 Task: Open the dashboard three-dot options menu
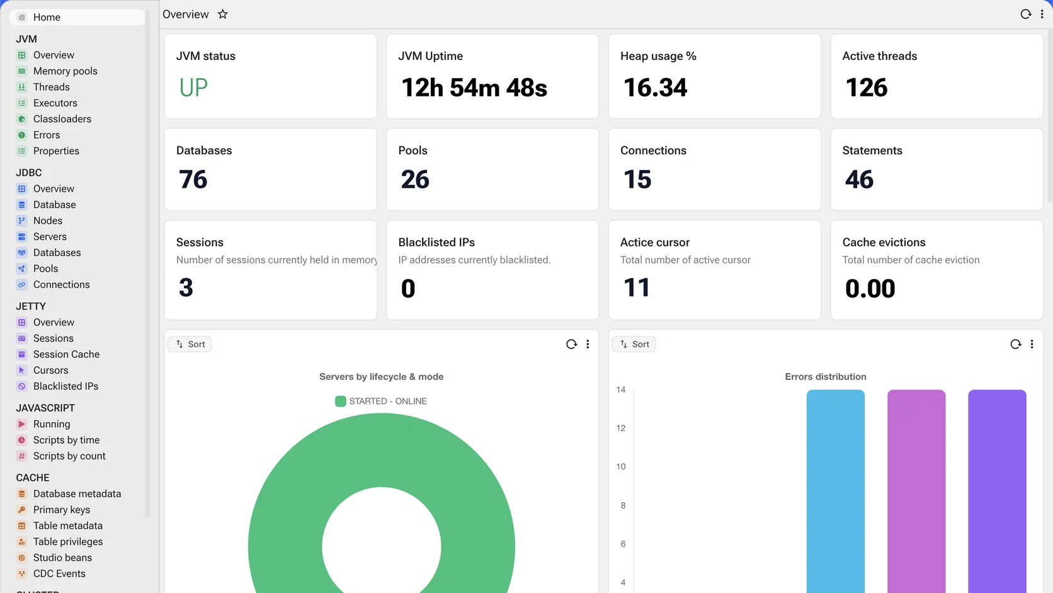tap(1042, 14)
